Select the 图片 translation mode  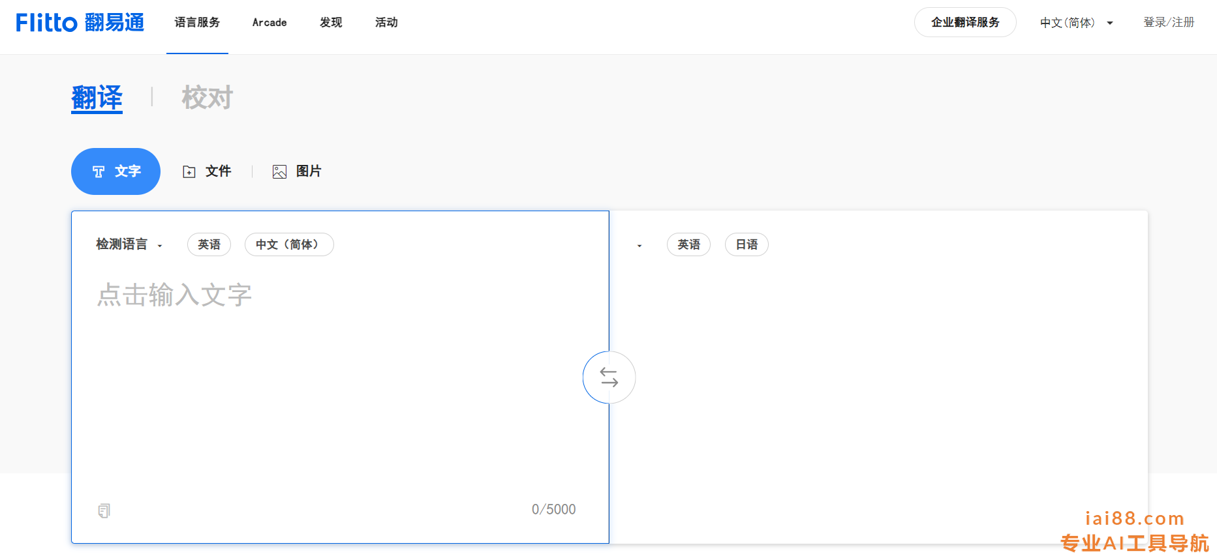coord(297,171)
